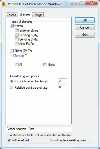This screenshot has height=149, width=100.
Task: Toggle the Extreme Sigma checkbox
Action: click(x=17, y=30)
